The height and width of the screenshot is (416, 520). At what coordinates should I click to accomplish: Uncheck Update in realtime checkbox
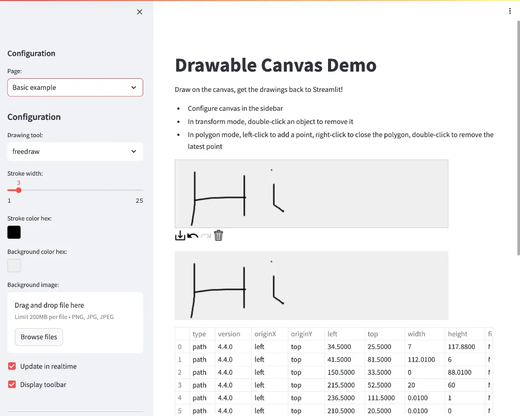point(12,366)
